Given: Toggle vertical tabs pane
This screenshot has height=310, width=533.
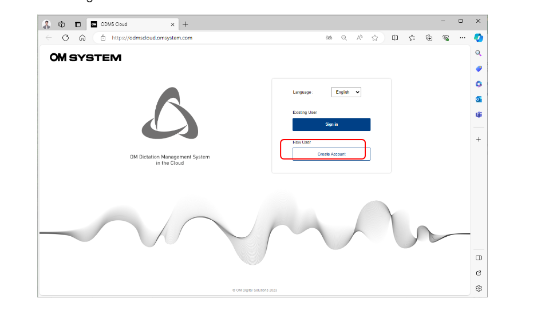Looking at the screenshot, I should pos(78,24).
